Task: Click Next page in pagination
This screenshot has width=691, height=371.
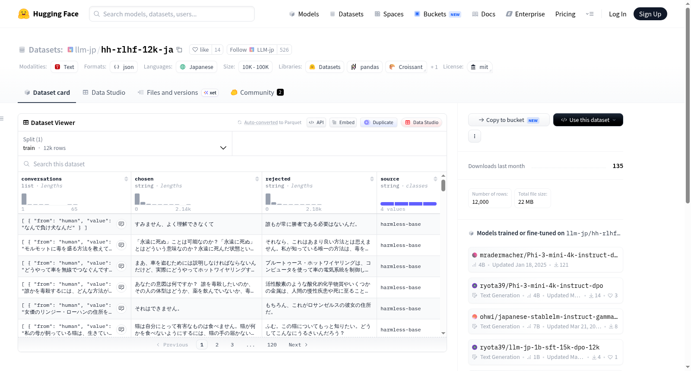Action: click(298, 345)
